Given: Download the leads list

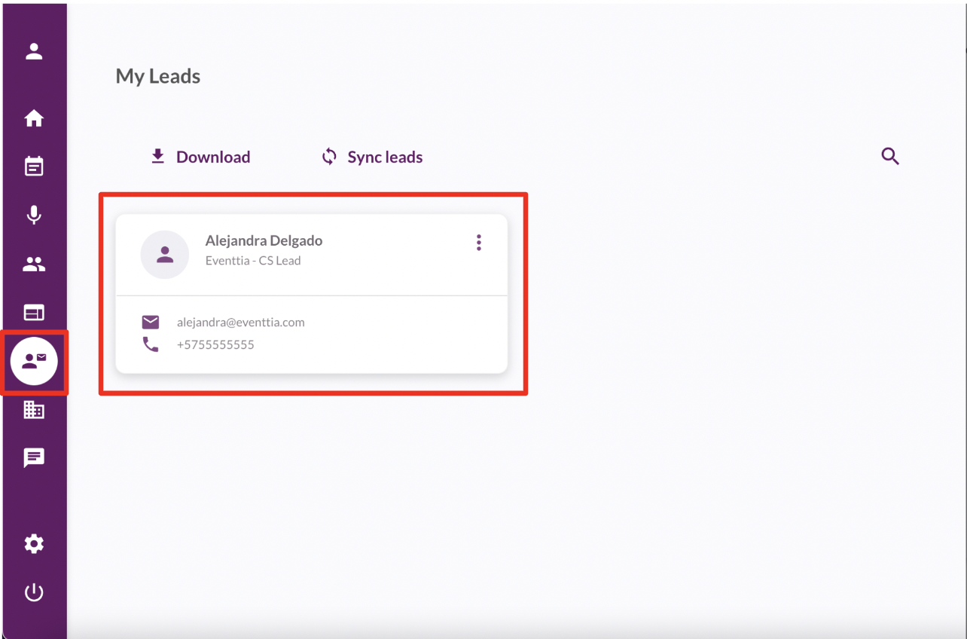Looking at the screenshot, I should pos(200,157).
